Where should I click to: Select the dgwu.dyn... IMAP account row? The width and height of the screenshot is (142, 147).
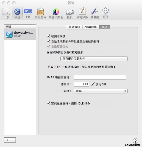[x=20, y=34]
